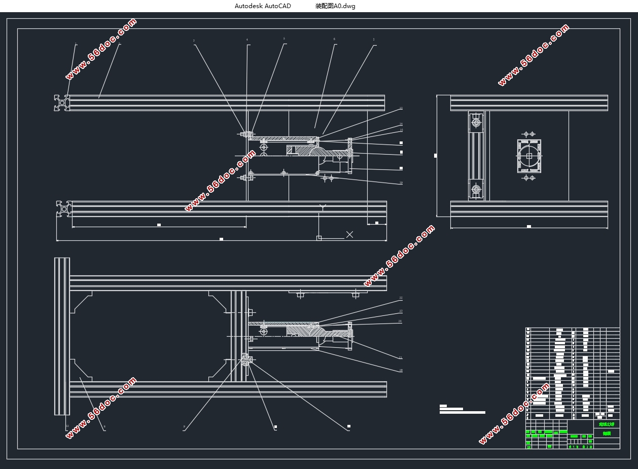Select part balloon number 23
Image resolution: width=638 pixels, height=469 pixels.
click(401, 311)
